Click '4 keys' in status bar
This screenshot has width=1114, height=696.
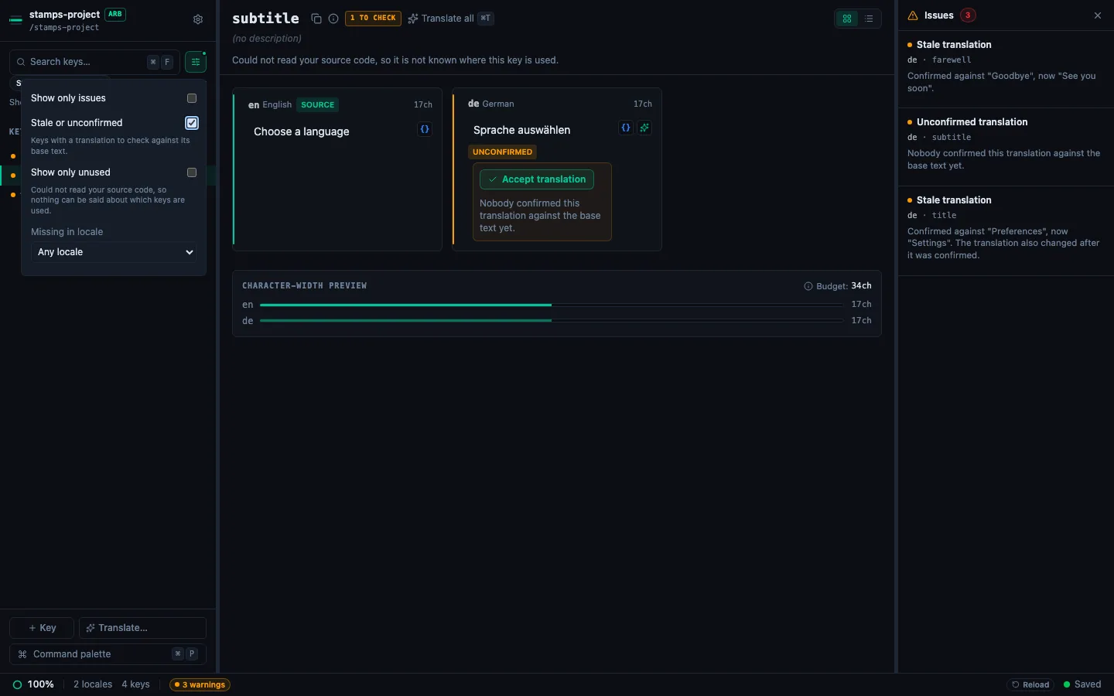[x=135, y=684]
